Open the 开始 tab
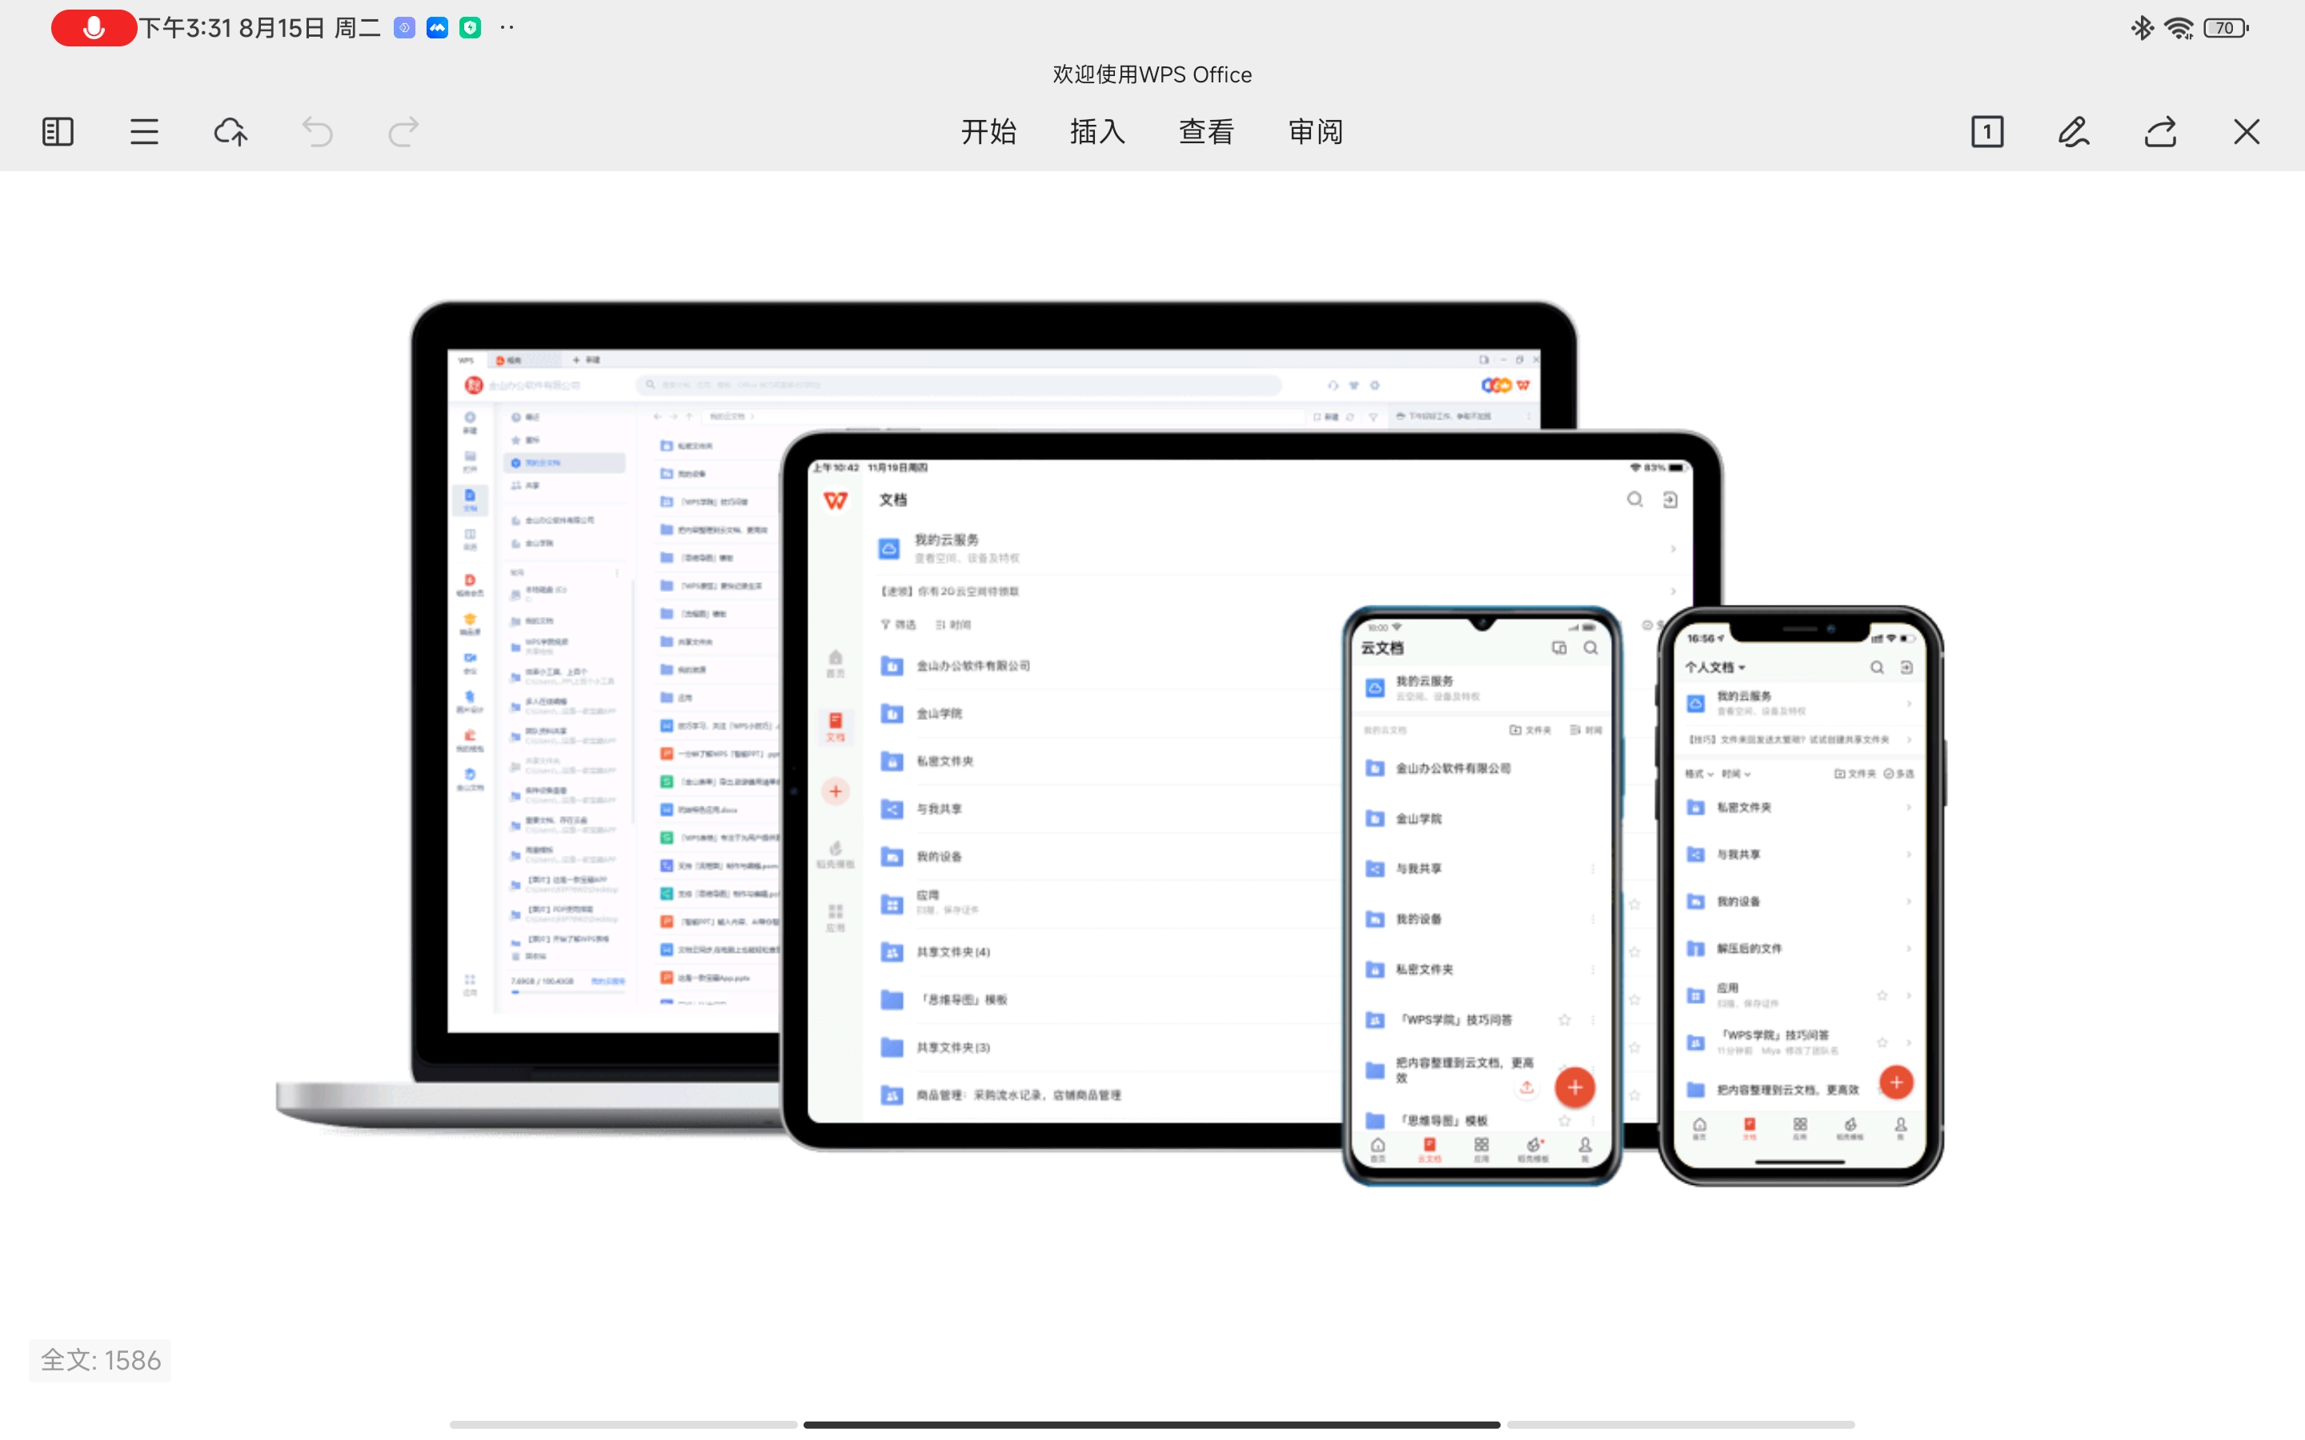This screenshot has width=2305, height=1440. (988, 131)
